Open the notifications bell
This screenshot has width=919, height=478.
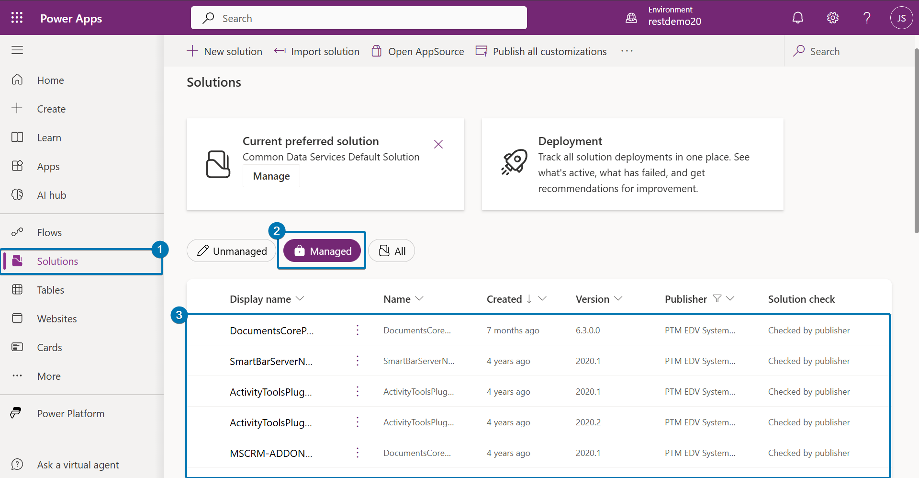[797, 18]
